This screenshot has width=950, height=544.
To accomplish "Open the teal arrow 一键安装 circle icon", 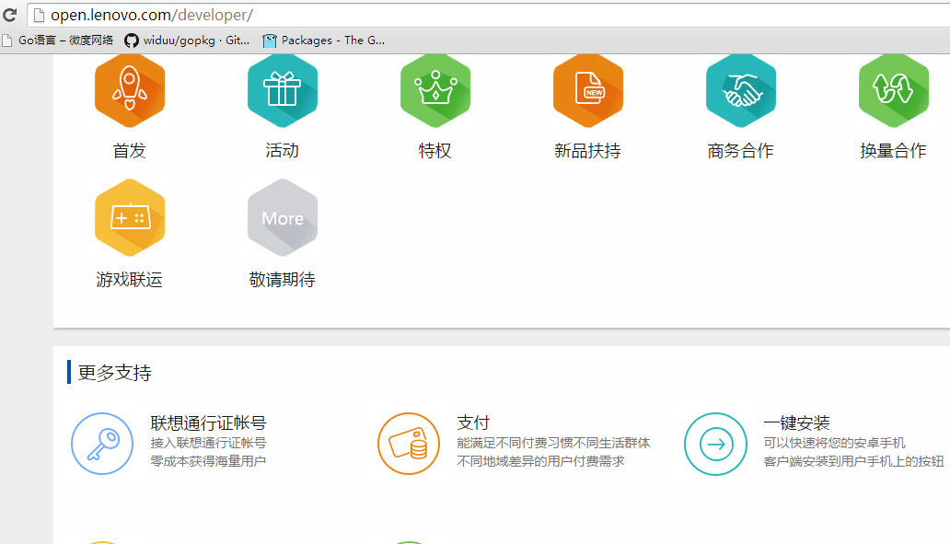I will [x=715, y=444].
